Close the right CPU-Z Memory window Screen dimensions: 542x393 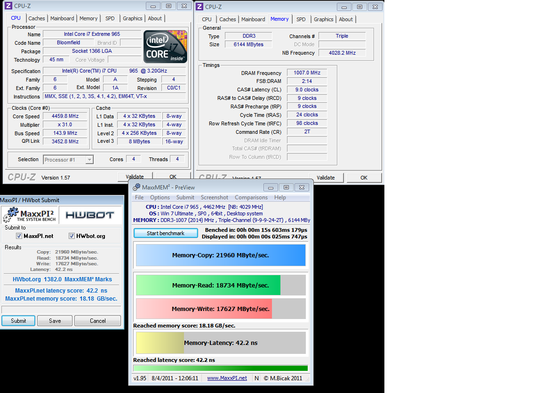click(375, 7)
